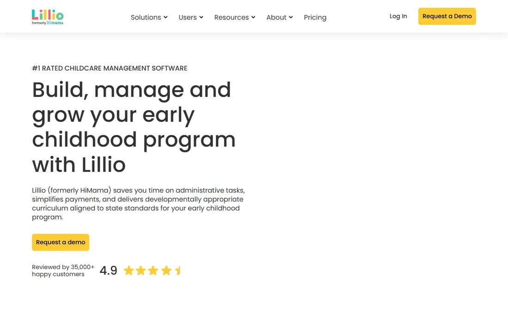Image resolution: width=508 pixels, height=317 pixels.
Task: Click the Log In link
Action: (398, 16)
